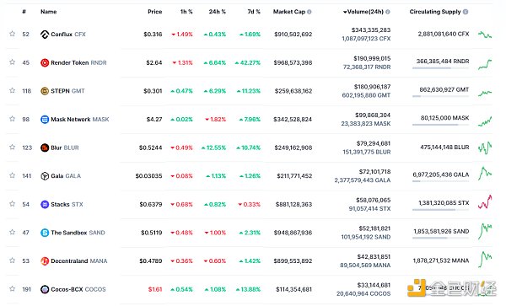
Task: Sort by Volume(24h) column arrow
Action: point(345,12)
